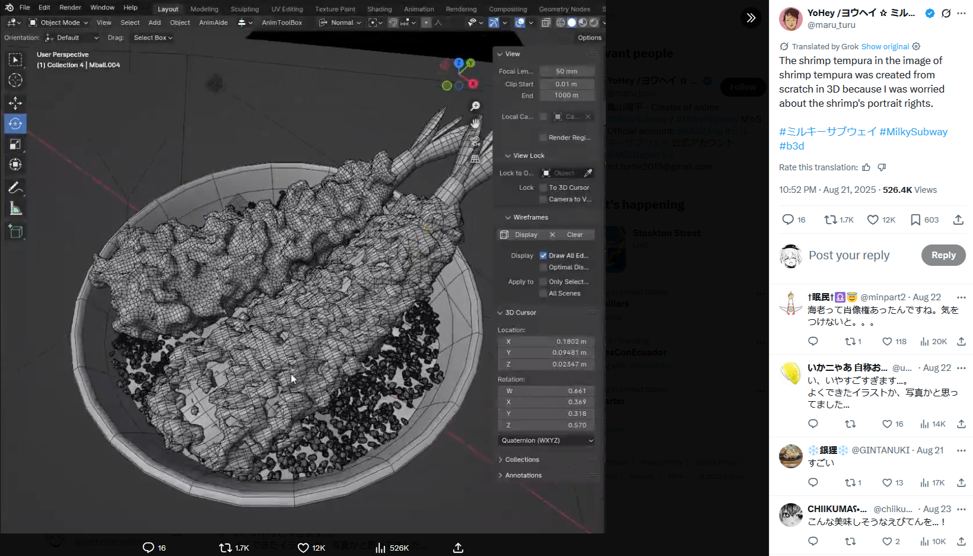Click the Reply button
Screen dimensions: 973x556
click(x=943, y=255)
